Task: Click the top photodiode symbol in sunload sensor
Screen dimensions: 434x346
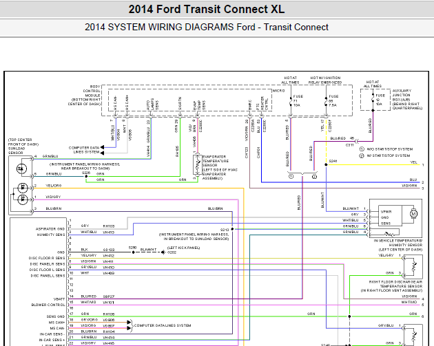Action: point(21,169)
